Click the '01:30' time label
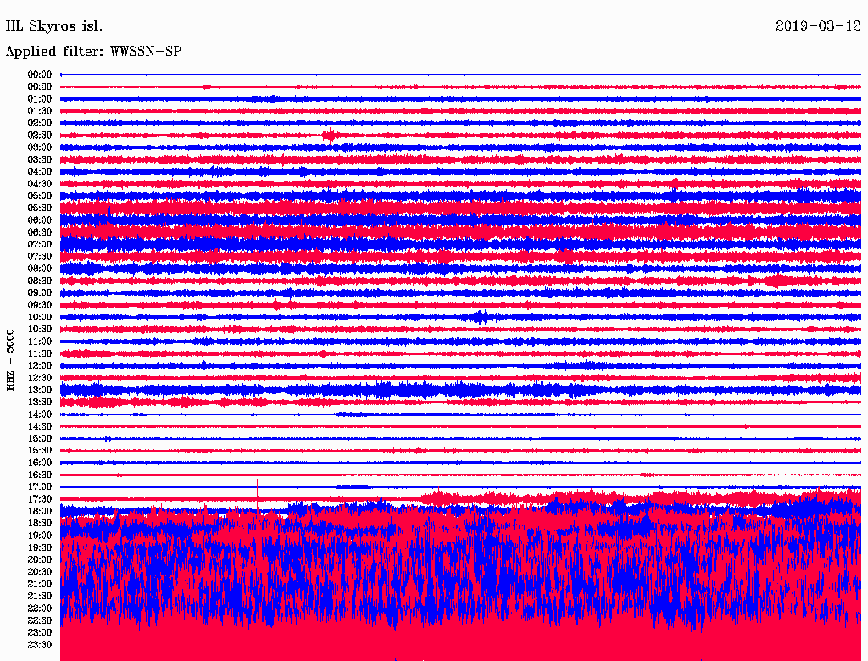 40,111
